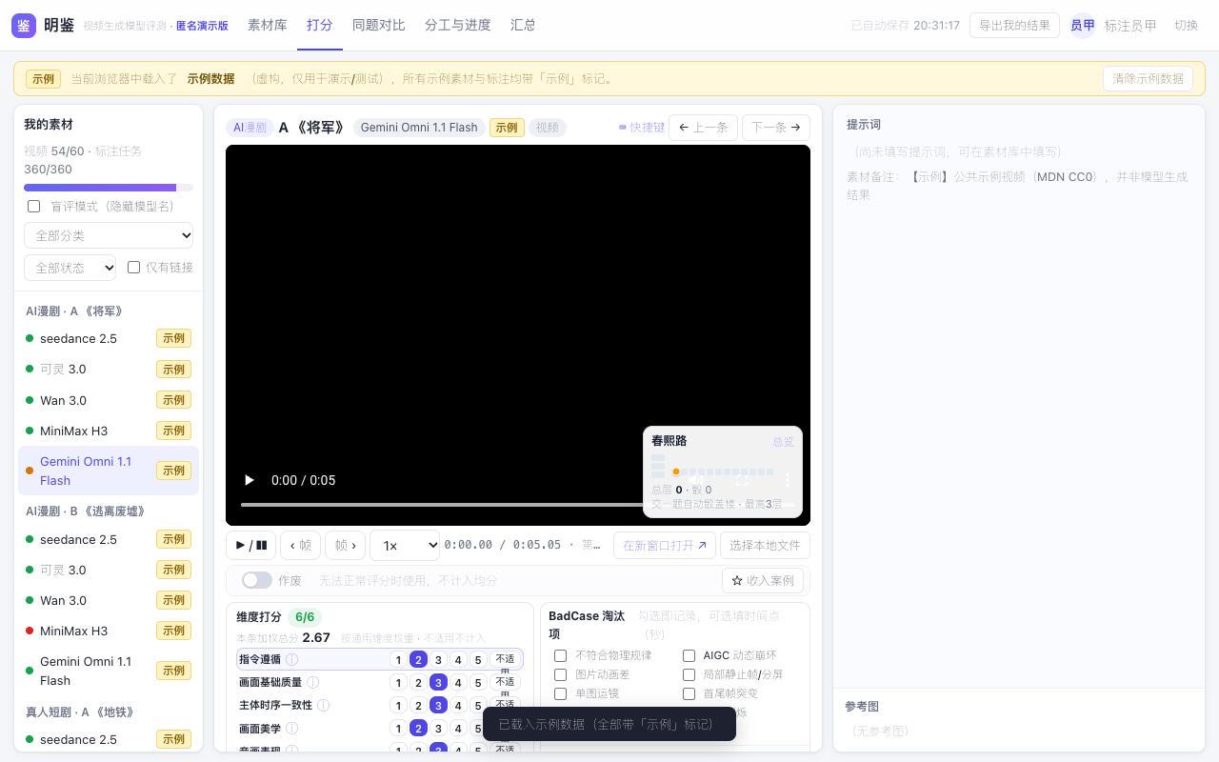Open 总览 link in 春熙路 widget

pyautogui.click(x=783, y=442)
